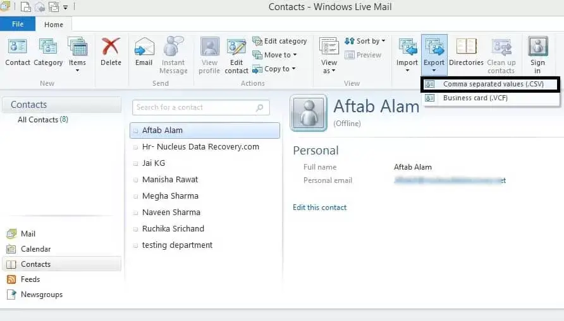Click the blurred personal email link
Screen dimensions: 564x321
coord(450,180)
